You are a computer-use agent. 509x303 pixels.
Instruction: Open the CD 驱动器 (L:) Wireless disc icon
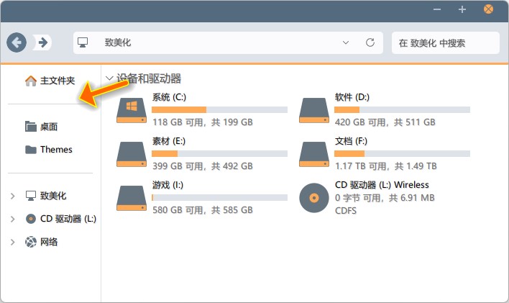(x=314, y=197)
